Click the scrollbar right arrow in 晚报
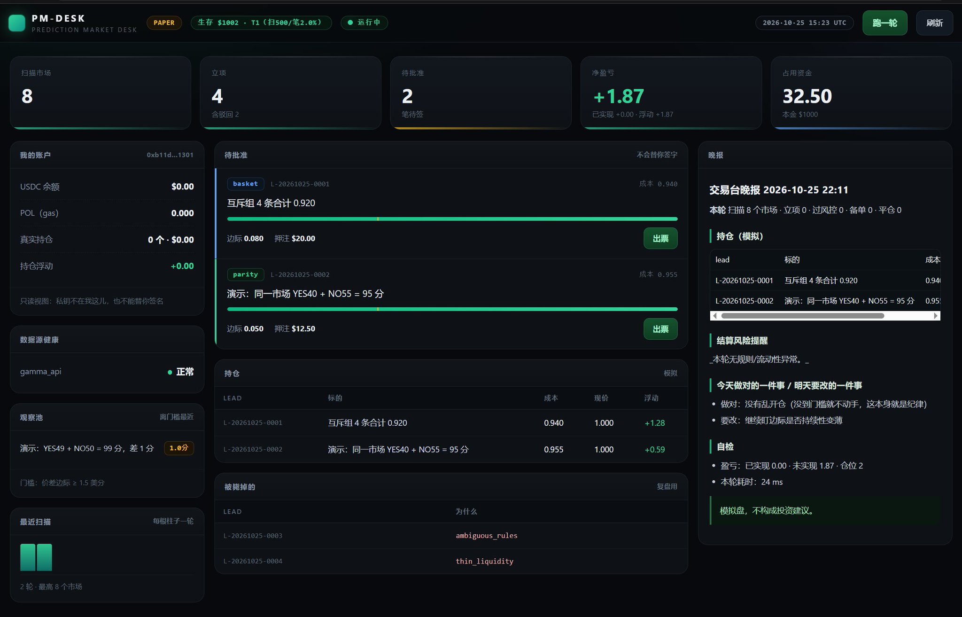The height and width of the screenshot is (617, 962). pos(936,316)
